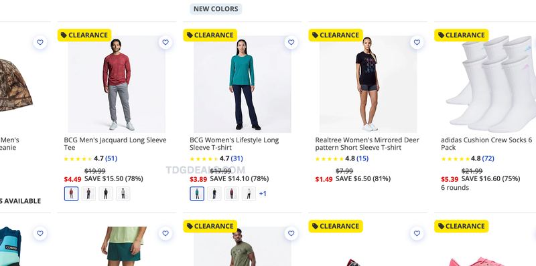Favorite the BCG Women's Lifestyle T-shirt heart
Viewport: 536px width, 266px height.
[x=291, y=42]
